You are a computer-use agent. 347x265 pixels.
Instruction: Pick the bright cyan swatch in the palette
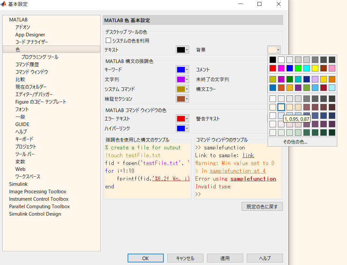point(307,68)
